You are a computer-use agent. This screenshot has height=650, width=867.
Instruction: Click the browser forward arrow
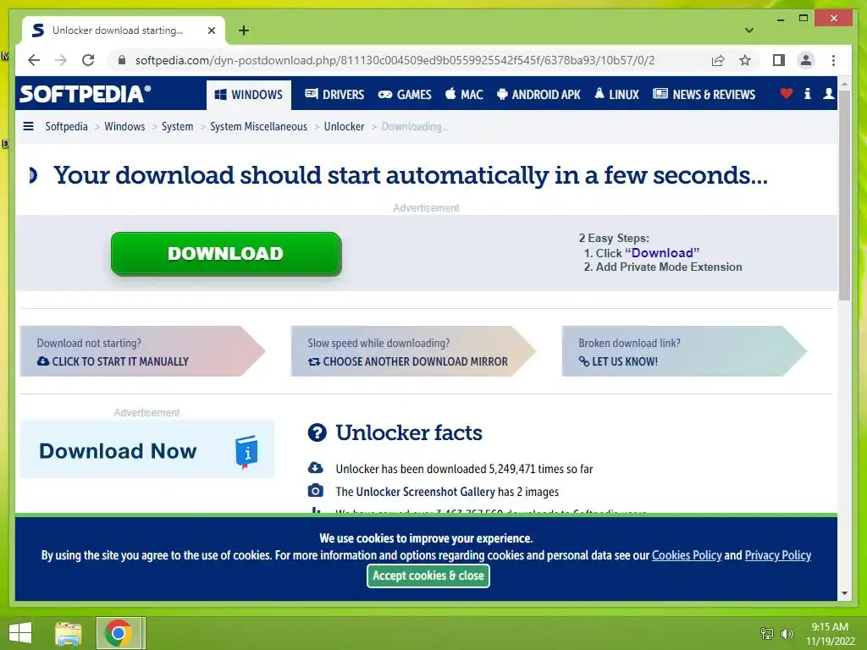pos(61,60)
